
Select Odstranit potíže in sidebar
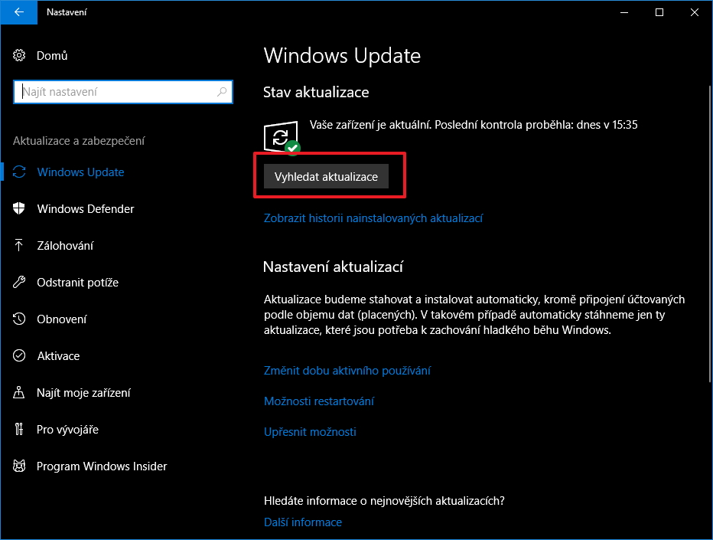[78, 283]
